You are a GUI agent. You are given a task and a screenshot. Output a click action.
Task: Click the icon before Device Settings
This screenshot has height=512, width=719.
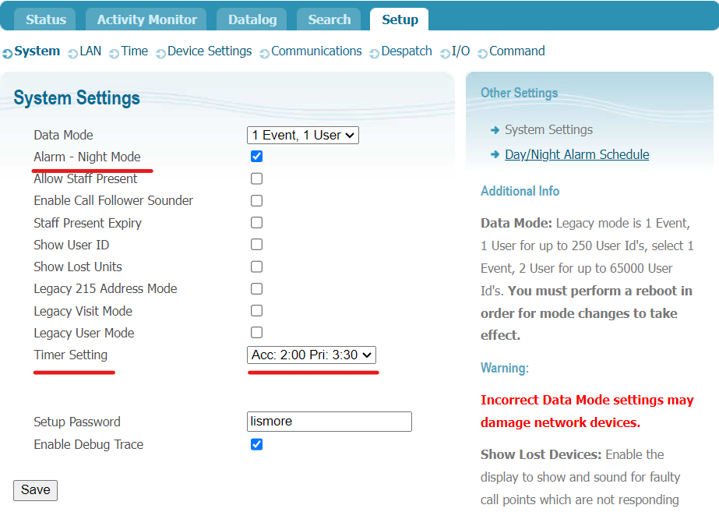coord(161,53)
